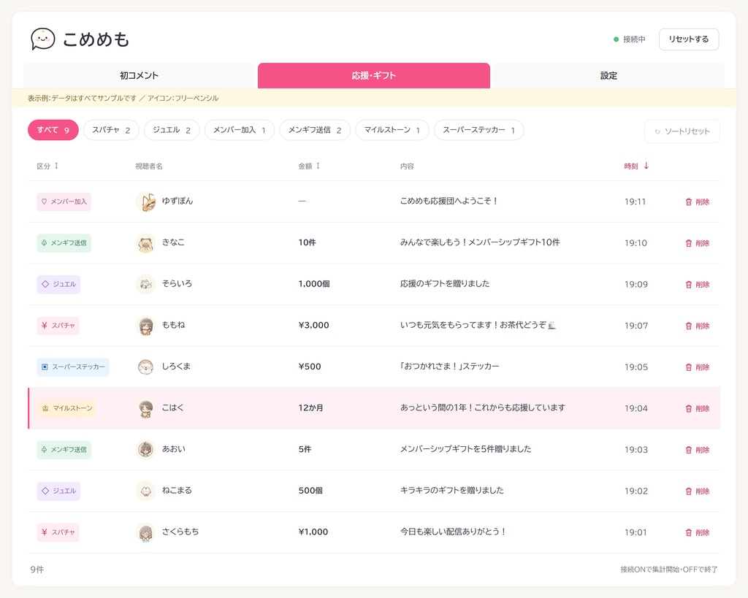Click ゆずぽん's avatar icon

pos(146,202)
